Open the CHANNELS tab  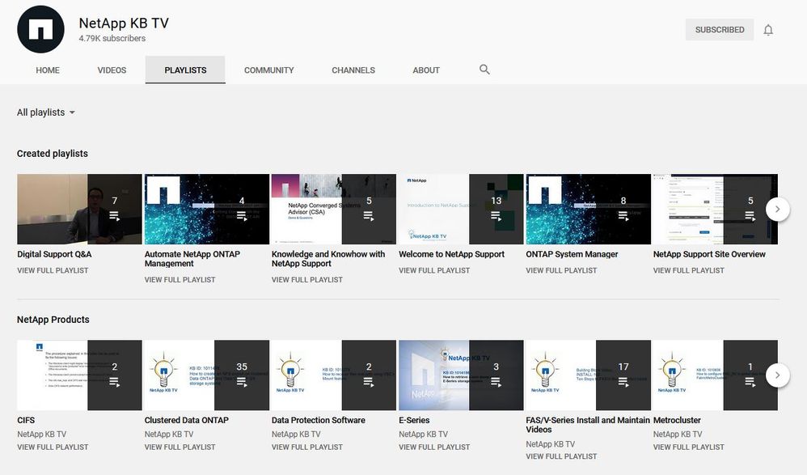(x=353, y=70)
